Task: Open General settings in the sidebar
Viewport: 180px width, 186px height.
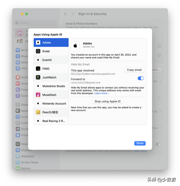Action: point(22,105)
